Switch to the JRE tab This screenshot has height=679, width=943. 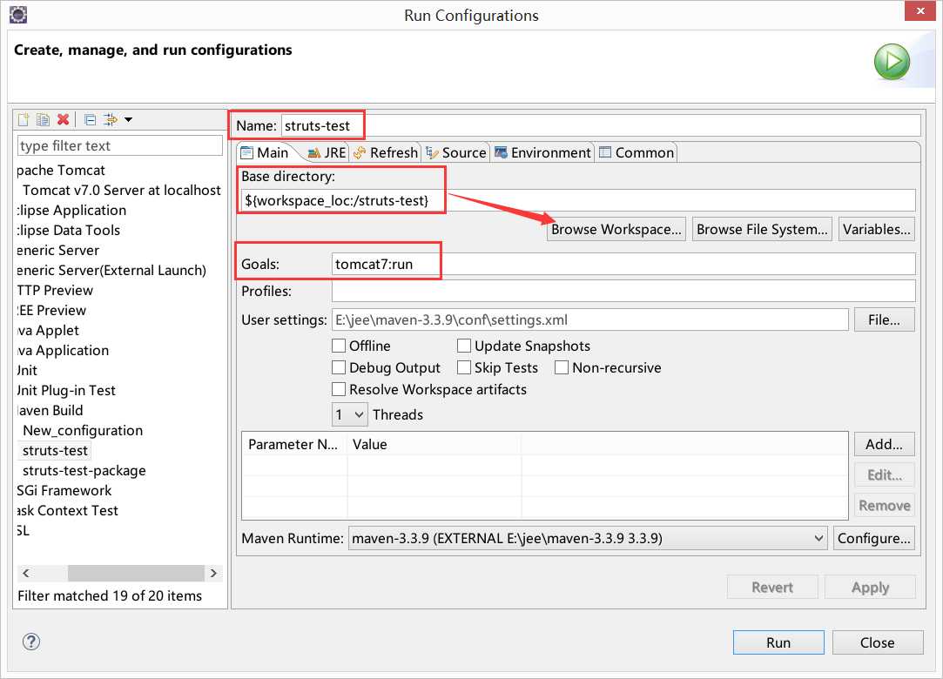(x=327, y=152)
